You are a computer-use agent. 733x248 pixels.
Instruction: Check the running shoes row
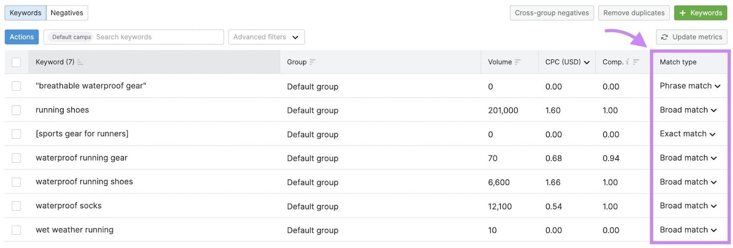(x=16, y=110)
